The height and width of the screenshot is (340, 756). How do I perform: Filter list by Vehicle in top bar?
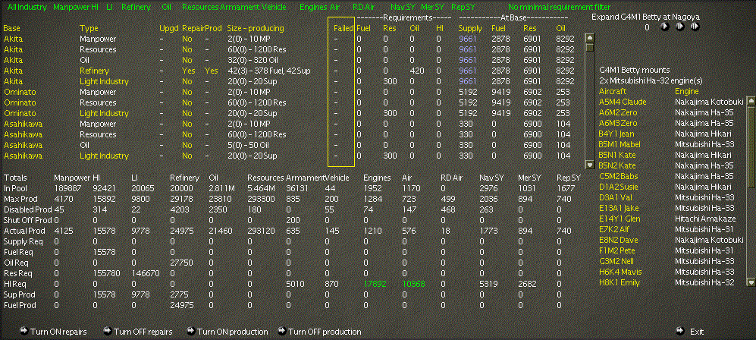(x=274, y=8)
